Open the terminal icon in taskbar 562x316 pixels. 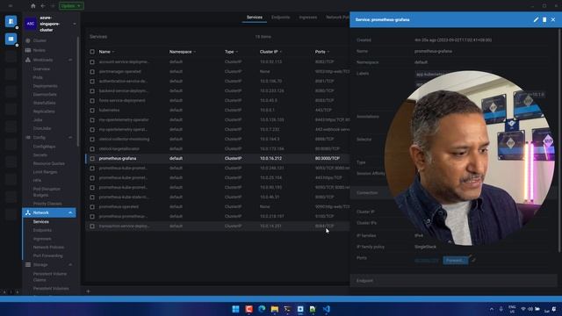[287, 309]
